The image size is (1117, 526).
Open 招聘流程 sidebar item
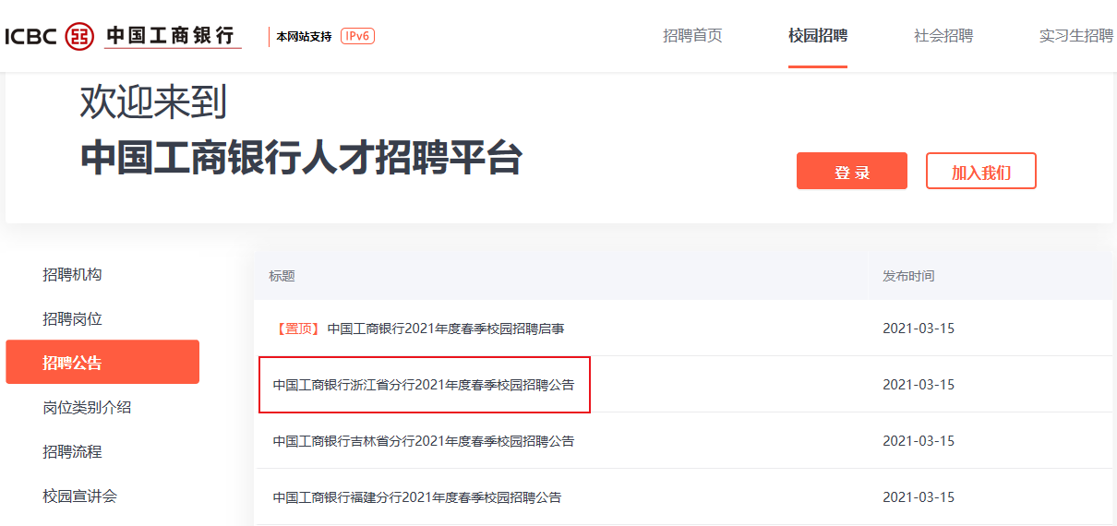pos(72,451)
